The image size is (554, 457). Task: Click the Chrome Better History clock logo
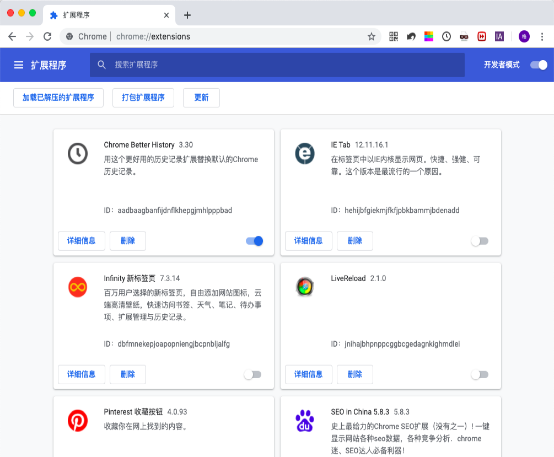(78, 154)
